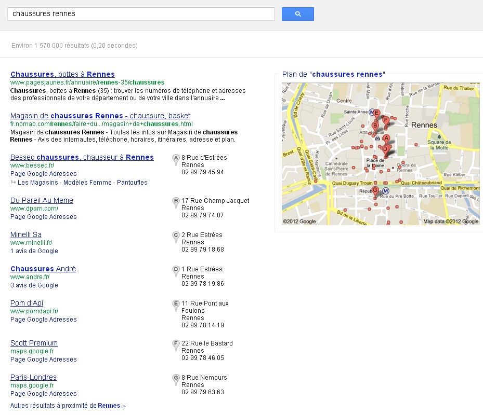Image resolution: width=483 pixels, height=415 pixels.
Task: Open Paris-Londres result
Action: tap(34, 377)
